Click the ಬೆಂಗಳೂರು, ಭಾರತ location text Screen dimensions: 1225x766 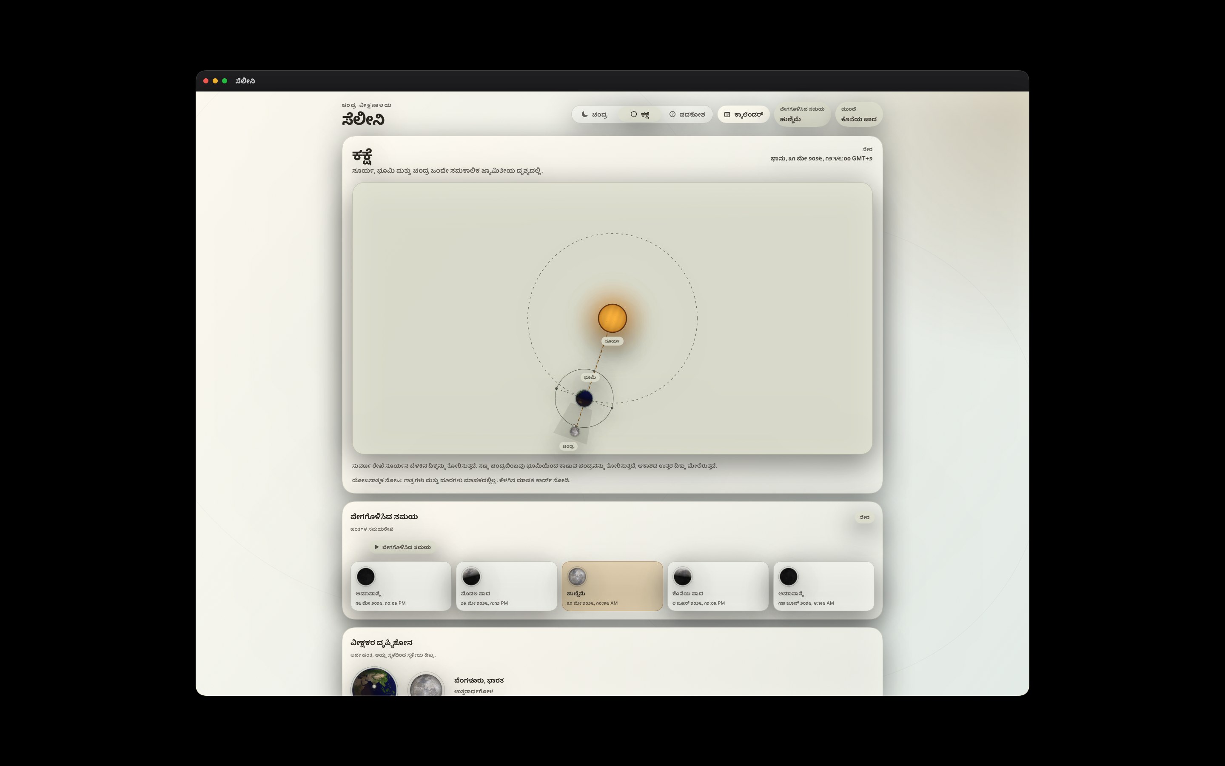coord(479,680)
